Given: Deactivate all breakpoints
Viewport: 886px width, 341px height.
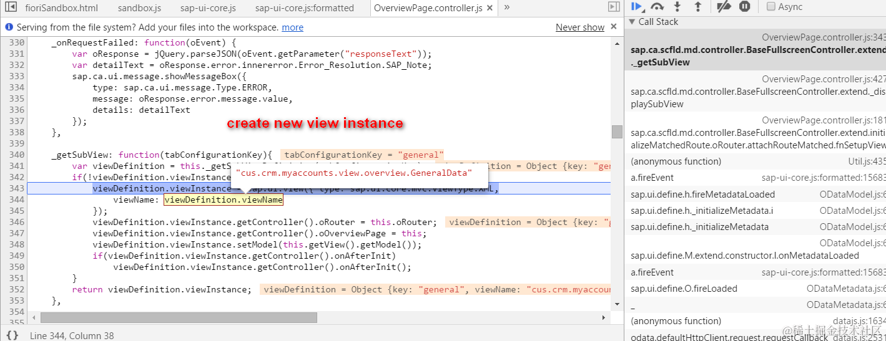Looking at the screenshot, I should pos(723,7).
